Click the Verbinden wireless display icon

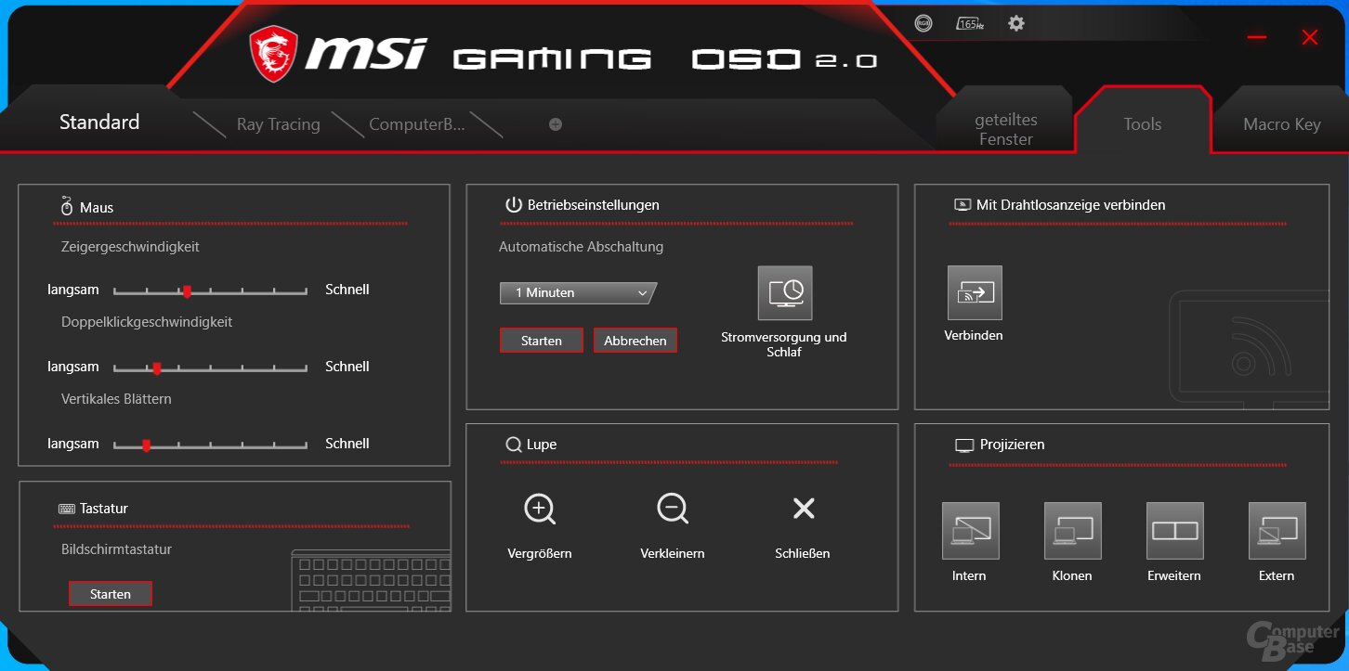click(975, 293)
